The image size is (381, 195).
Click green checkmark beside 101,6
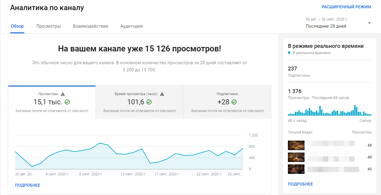coord(149,102)
